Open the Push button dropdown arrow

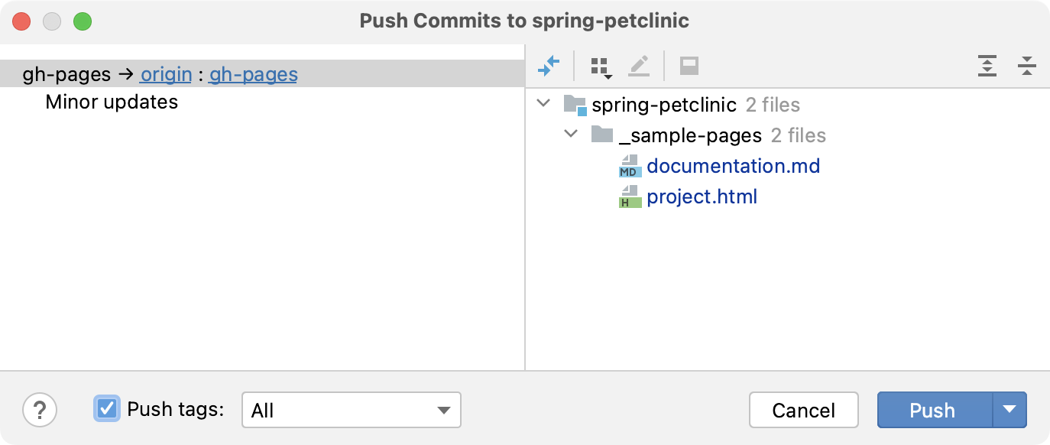[x=1009, y=410]
